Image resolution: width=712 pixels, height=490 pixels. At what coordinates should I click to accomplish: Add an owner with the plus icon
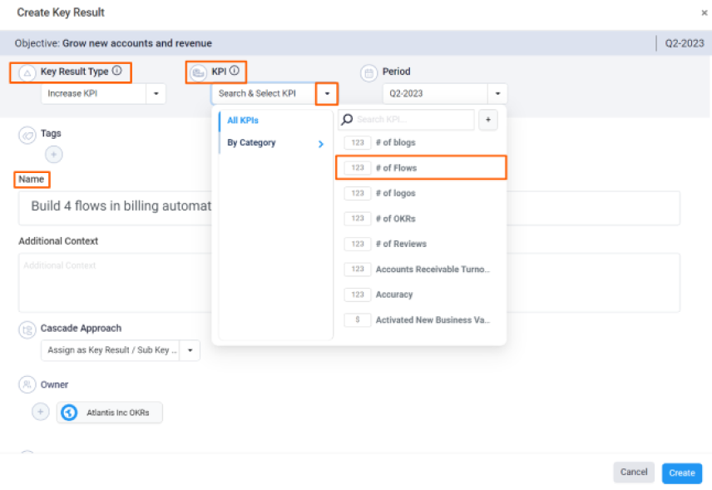click(41, 412)
